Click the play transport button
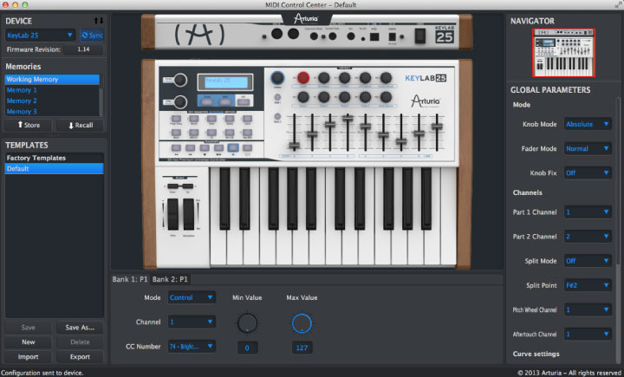 coord(218,148)
